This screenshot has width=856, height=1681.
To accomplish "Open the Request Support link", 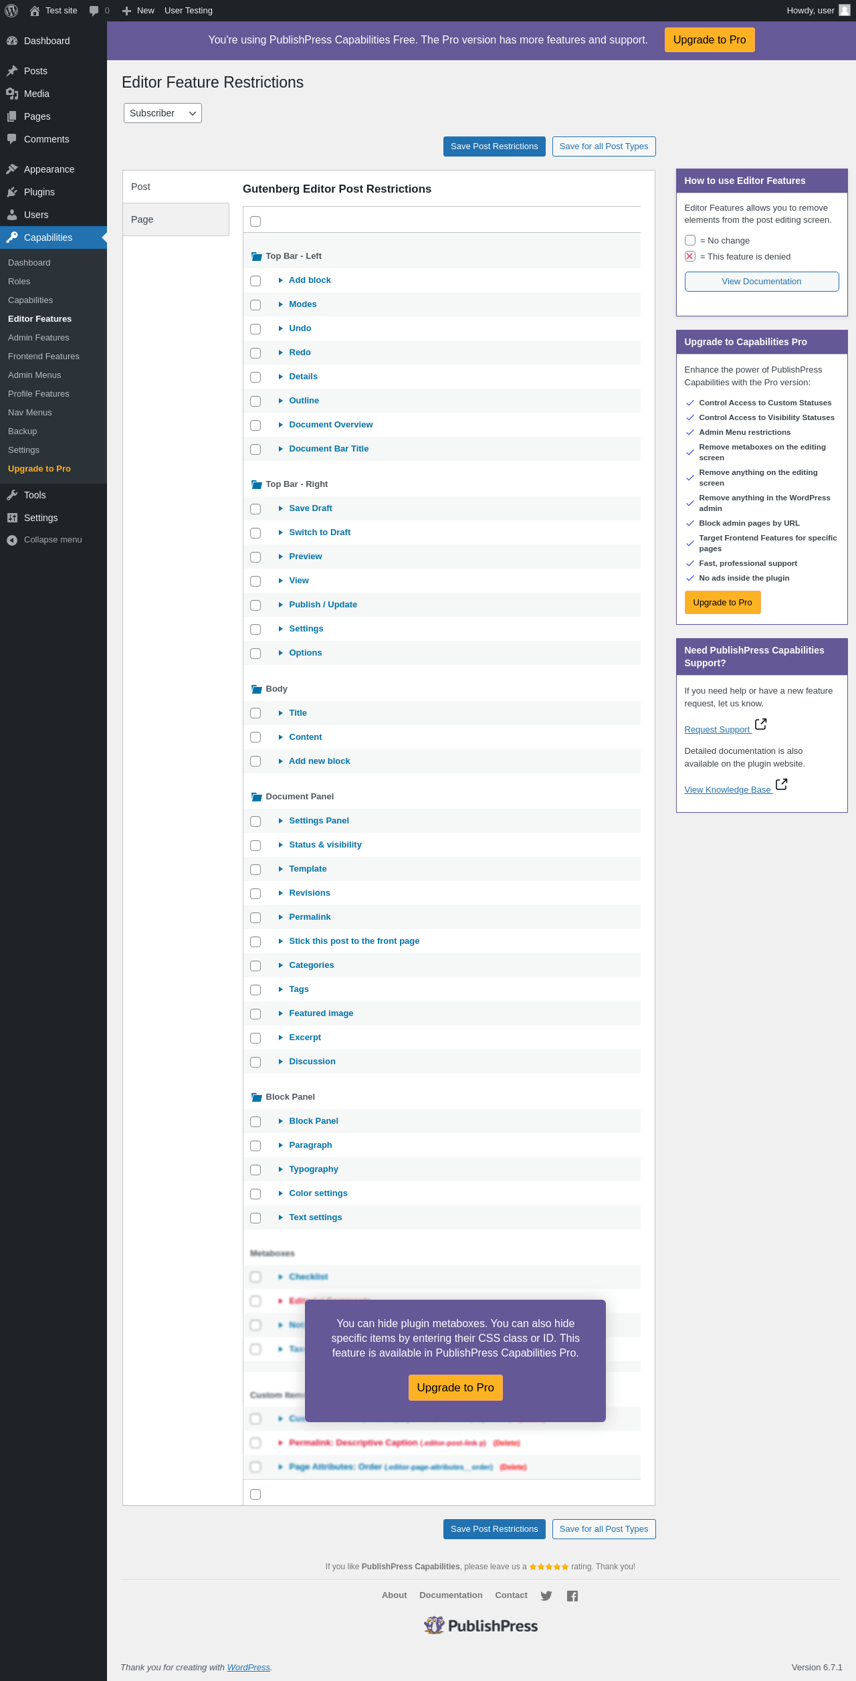I will point(718,730).
